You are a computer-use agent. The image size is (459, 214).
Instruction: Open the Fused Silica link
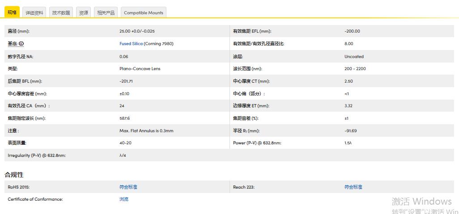pyautogui.click(x=131, y=44)
